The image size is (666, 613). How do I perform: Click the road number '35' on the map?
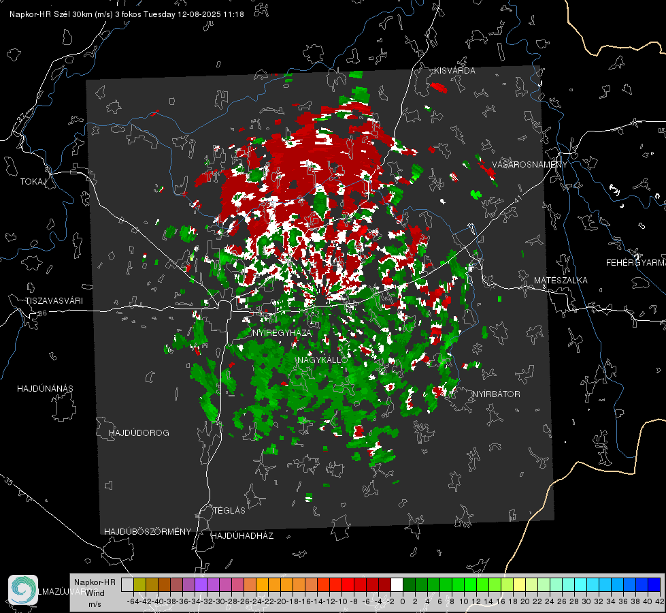9,482
